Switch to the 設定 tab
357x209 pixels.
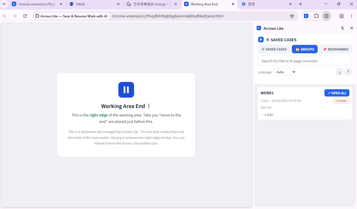(267, 4)
